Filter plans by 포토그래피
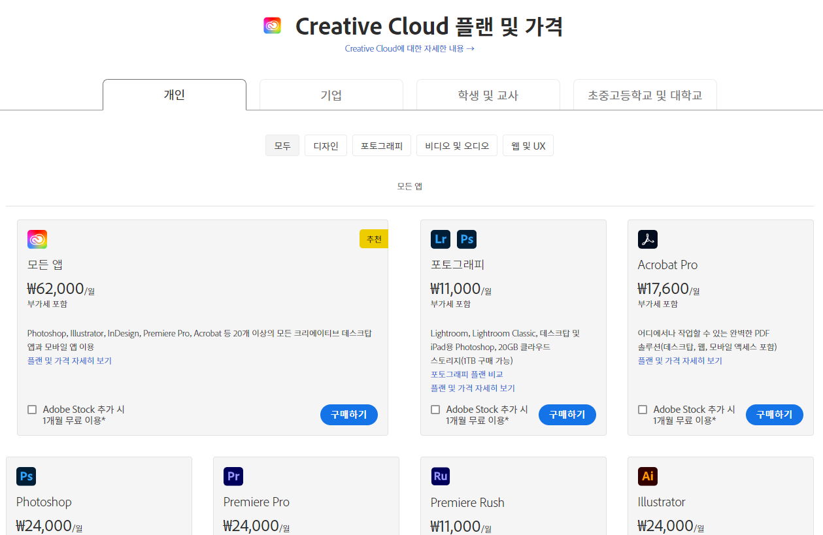823x535 pixels. click(382, 146)
